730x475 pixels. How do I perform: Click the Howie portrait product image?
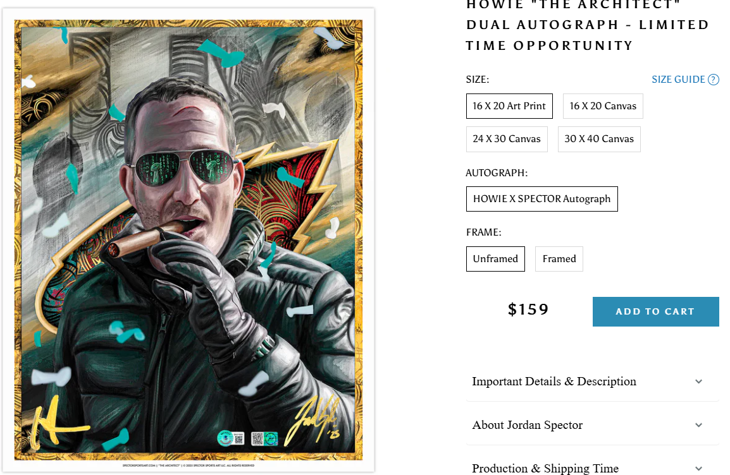pos(188,240)
